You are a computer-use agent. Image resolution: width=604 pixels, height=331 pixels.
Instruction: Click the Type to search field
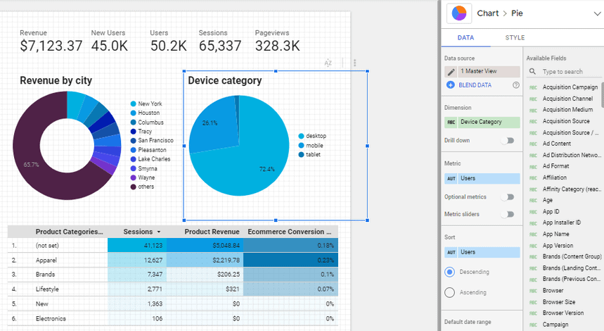568,72
